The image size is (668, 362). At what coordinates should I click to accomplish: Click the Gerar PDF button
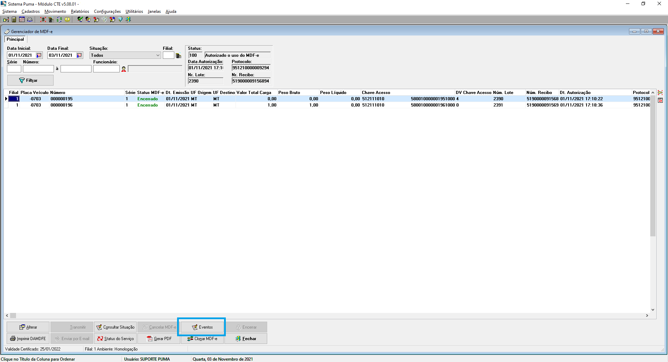[159, 339]
